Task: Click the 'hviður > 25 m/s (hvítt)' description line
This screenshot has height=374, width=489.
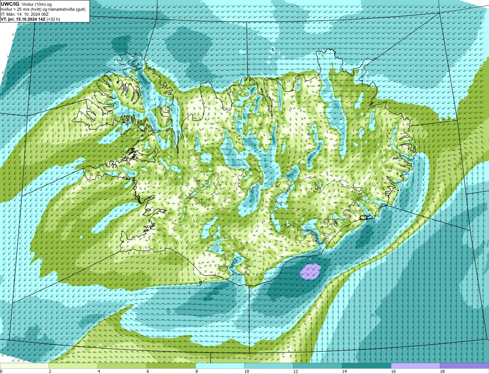Action: [x=43, y=9]
